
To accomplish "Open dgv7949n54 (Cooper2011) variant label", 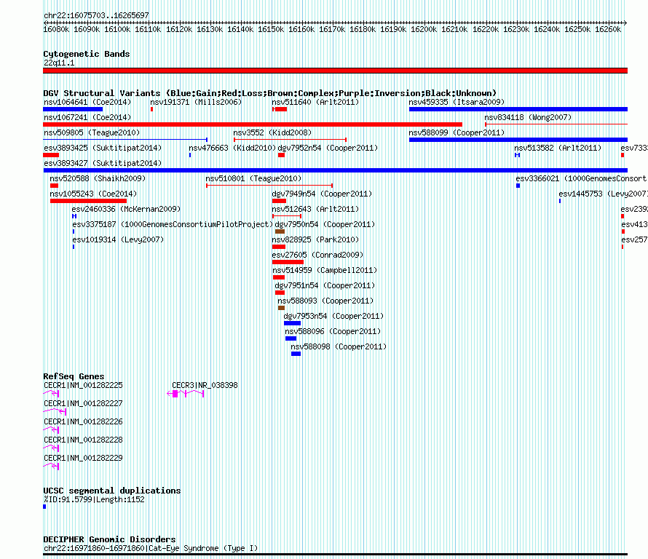I will click(x=322, y=194).
